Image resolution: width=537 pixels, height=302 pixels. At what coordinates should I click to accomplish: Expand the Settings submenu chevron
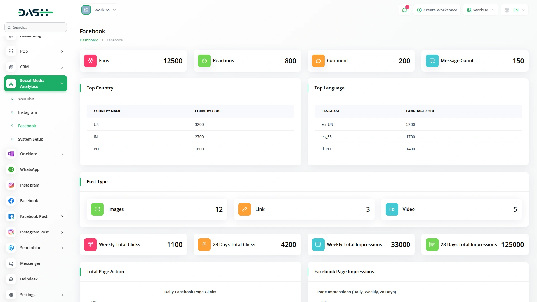click(62, 295)
